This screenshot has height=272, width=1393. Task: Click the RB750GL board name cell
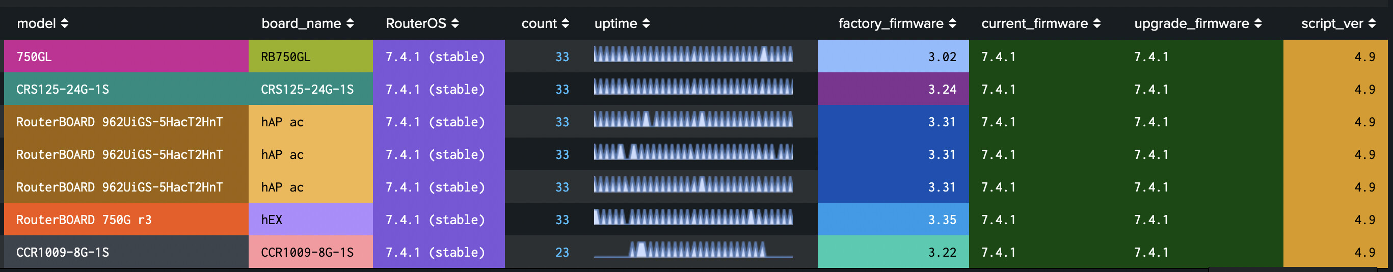pyautogui.click(x=311, y=56)
